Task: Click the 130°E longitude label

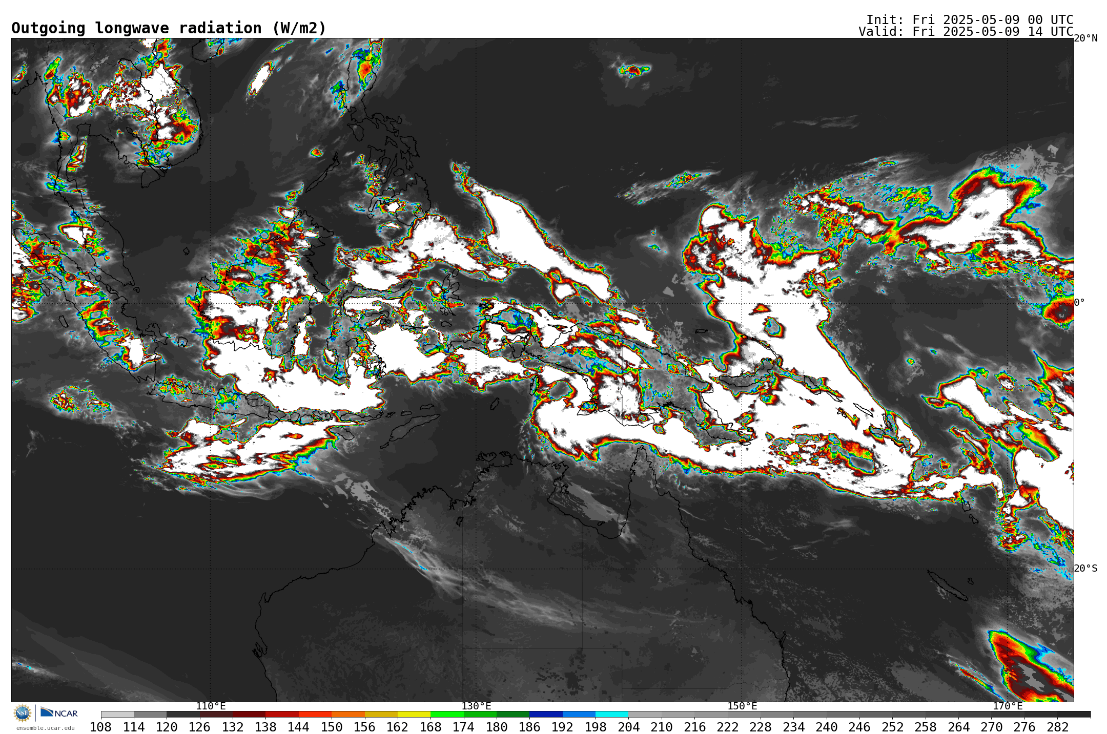Action: coord(476,706)
